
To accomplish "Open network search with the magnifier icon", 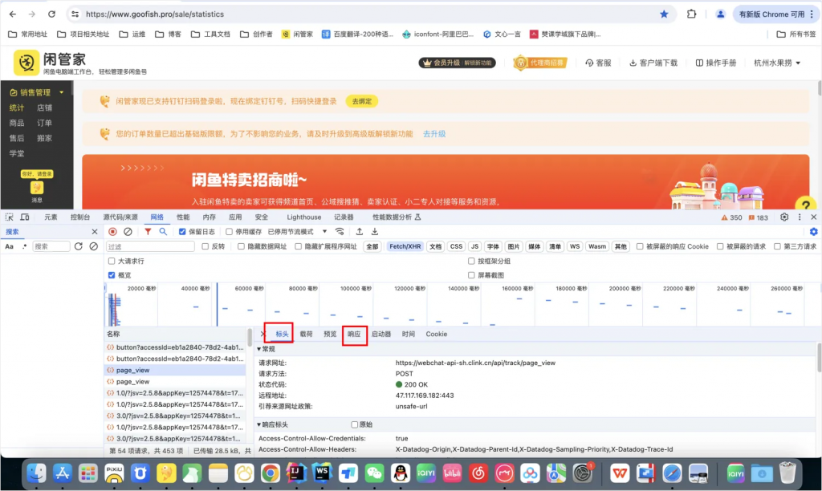I will pyautogui.click(x=162, y=231).
